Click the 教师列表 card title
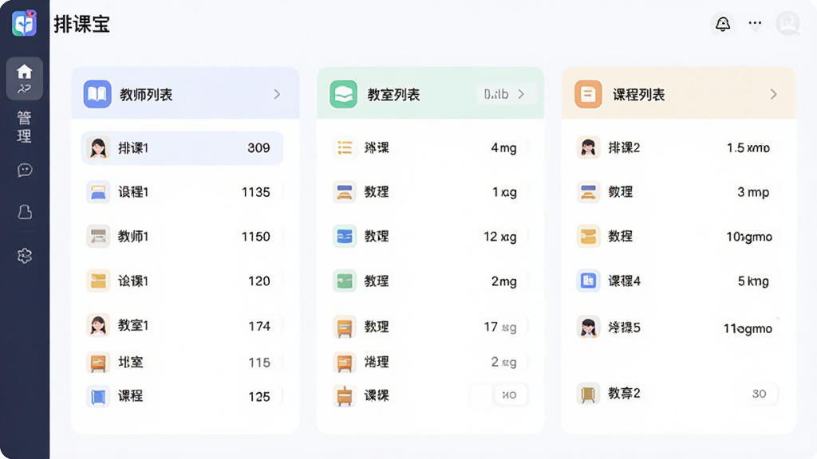817x459 pixels. pyautogui.click(x=147, y=95)
